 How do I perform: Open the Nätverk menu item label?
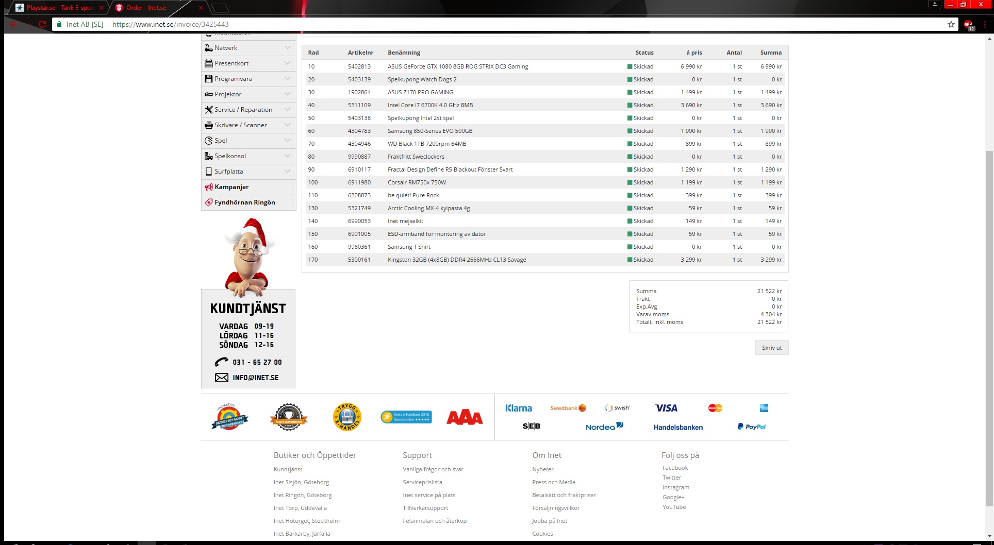(x=226, y=48)
